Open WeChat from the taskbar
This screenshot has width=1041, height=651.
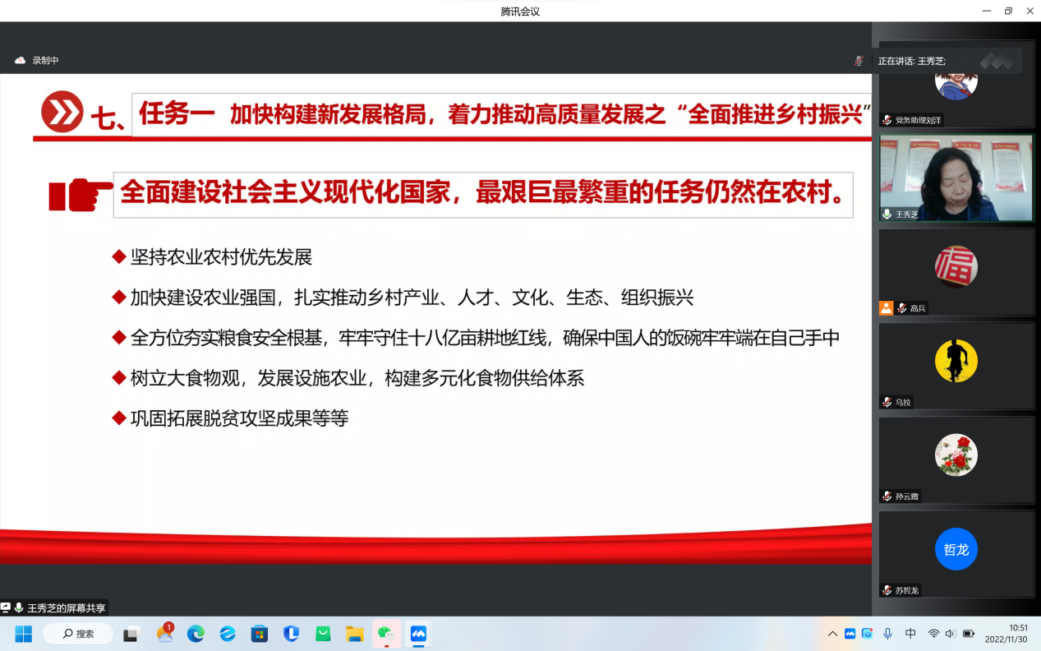386,634
